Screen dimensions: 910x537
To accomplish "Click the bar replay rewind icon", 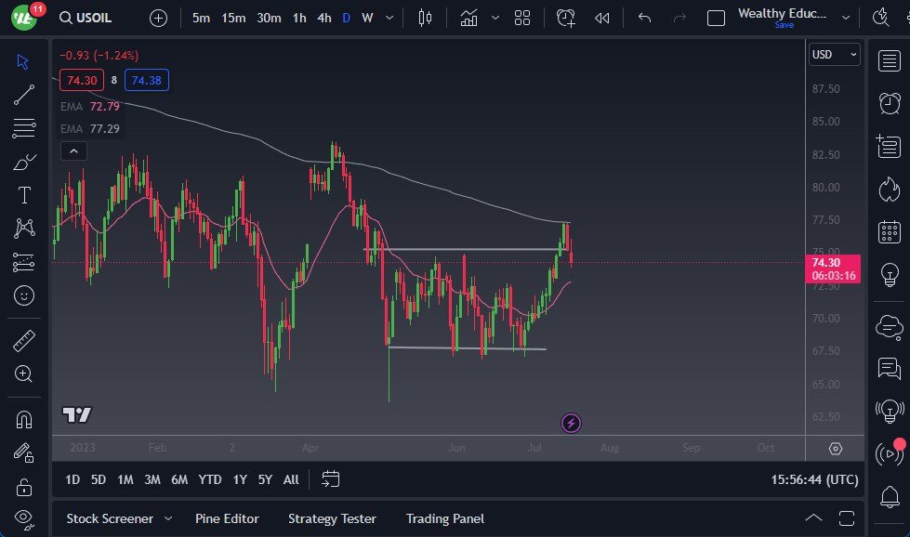I will click(602, 18).
